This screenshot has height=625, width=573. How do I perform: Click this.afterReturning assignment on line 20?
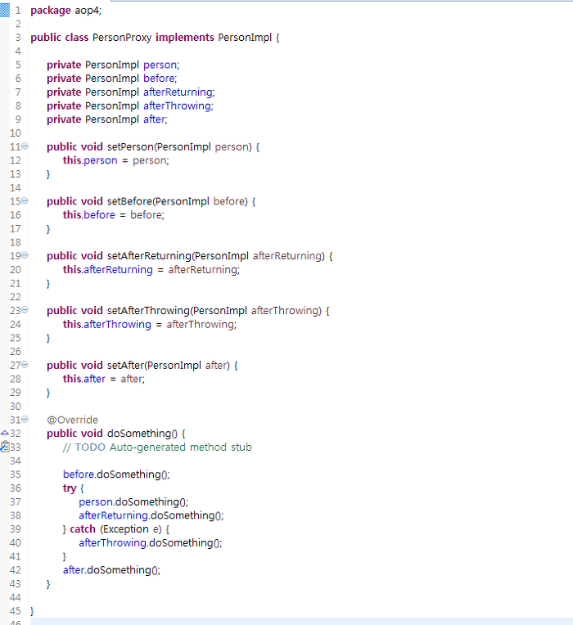point(151,270)
